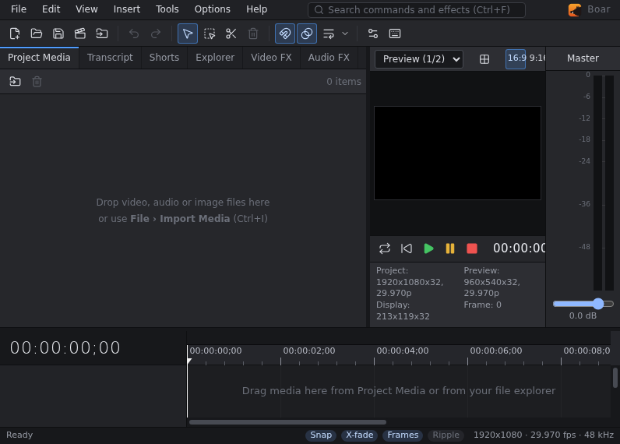Toggle the automatic crossfades circles button
Viewport: 620px width, 444px height.
click(307, 33)
